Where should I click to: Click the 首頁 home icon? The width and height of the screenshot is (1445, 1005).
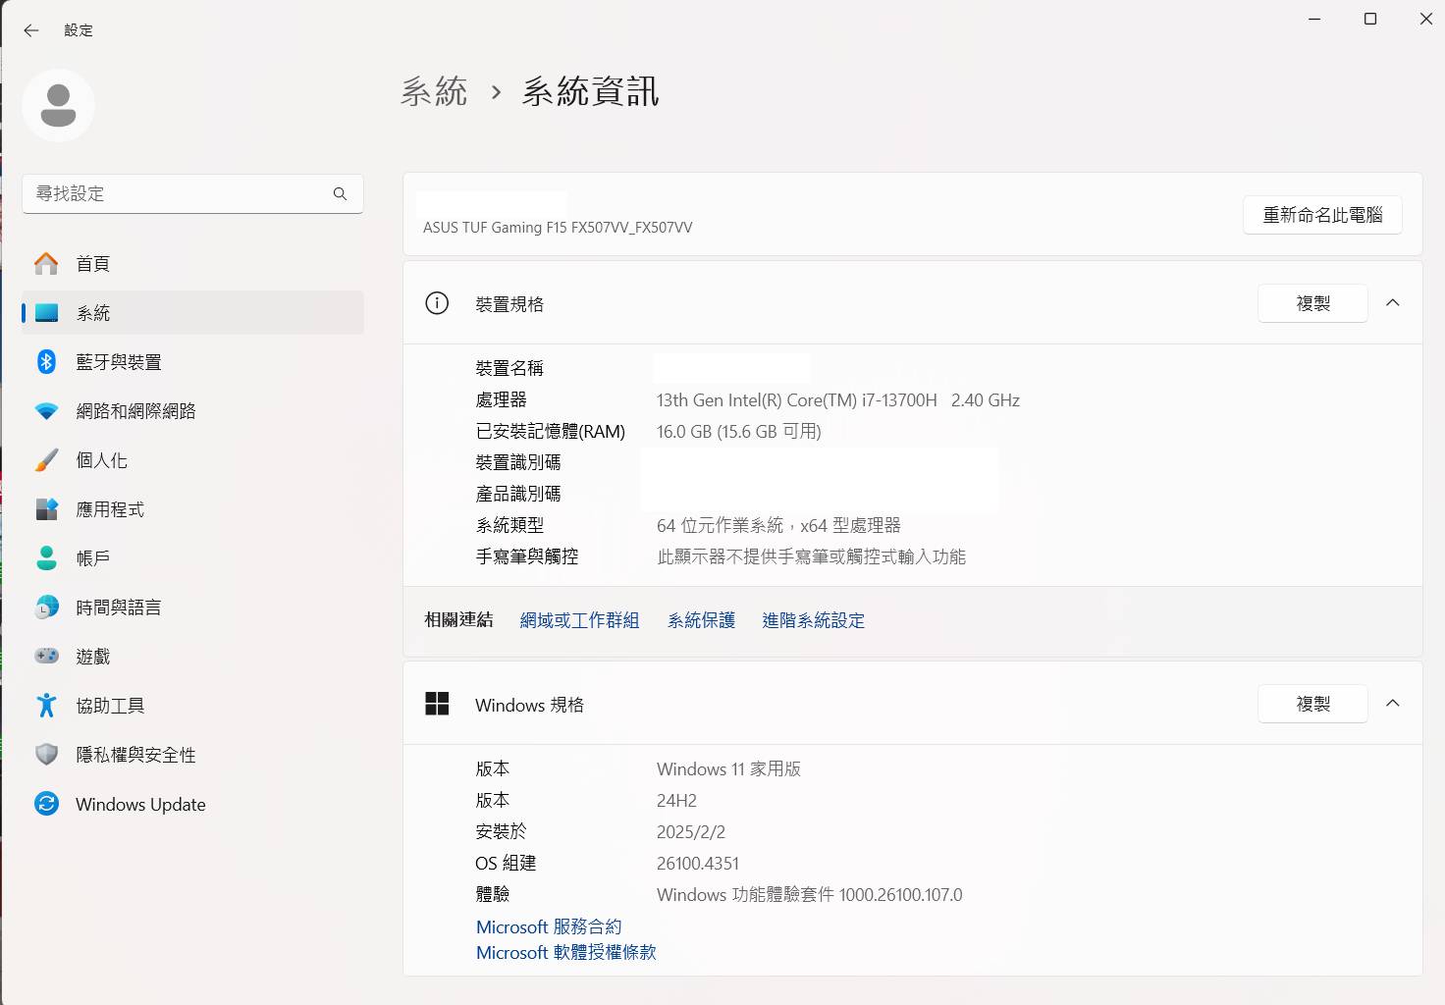(46, 263)
